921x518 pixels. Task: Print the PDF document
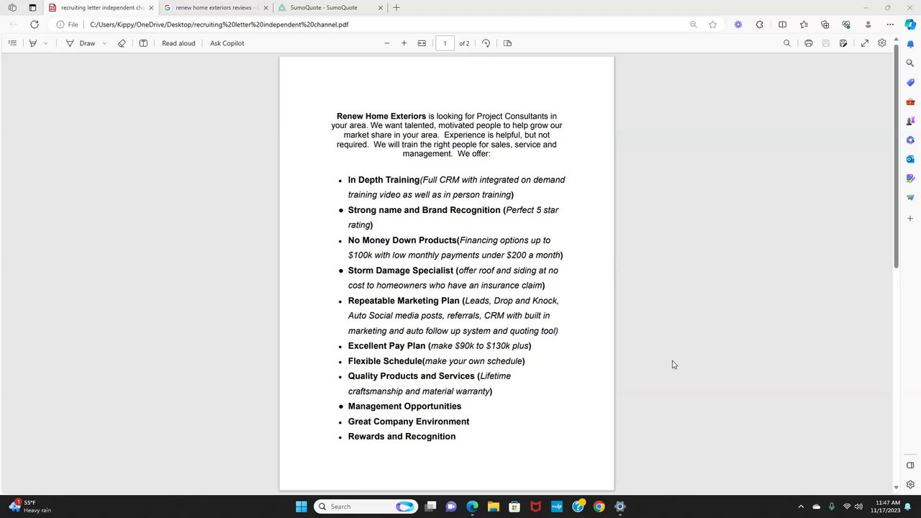(x=809, y=43)
